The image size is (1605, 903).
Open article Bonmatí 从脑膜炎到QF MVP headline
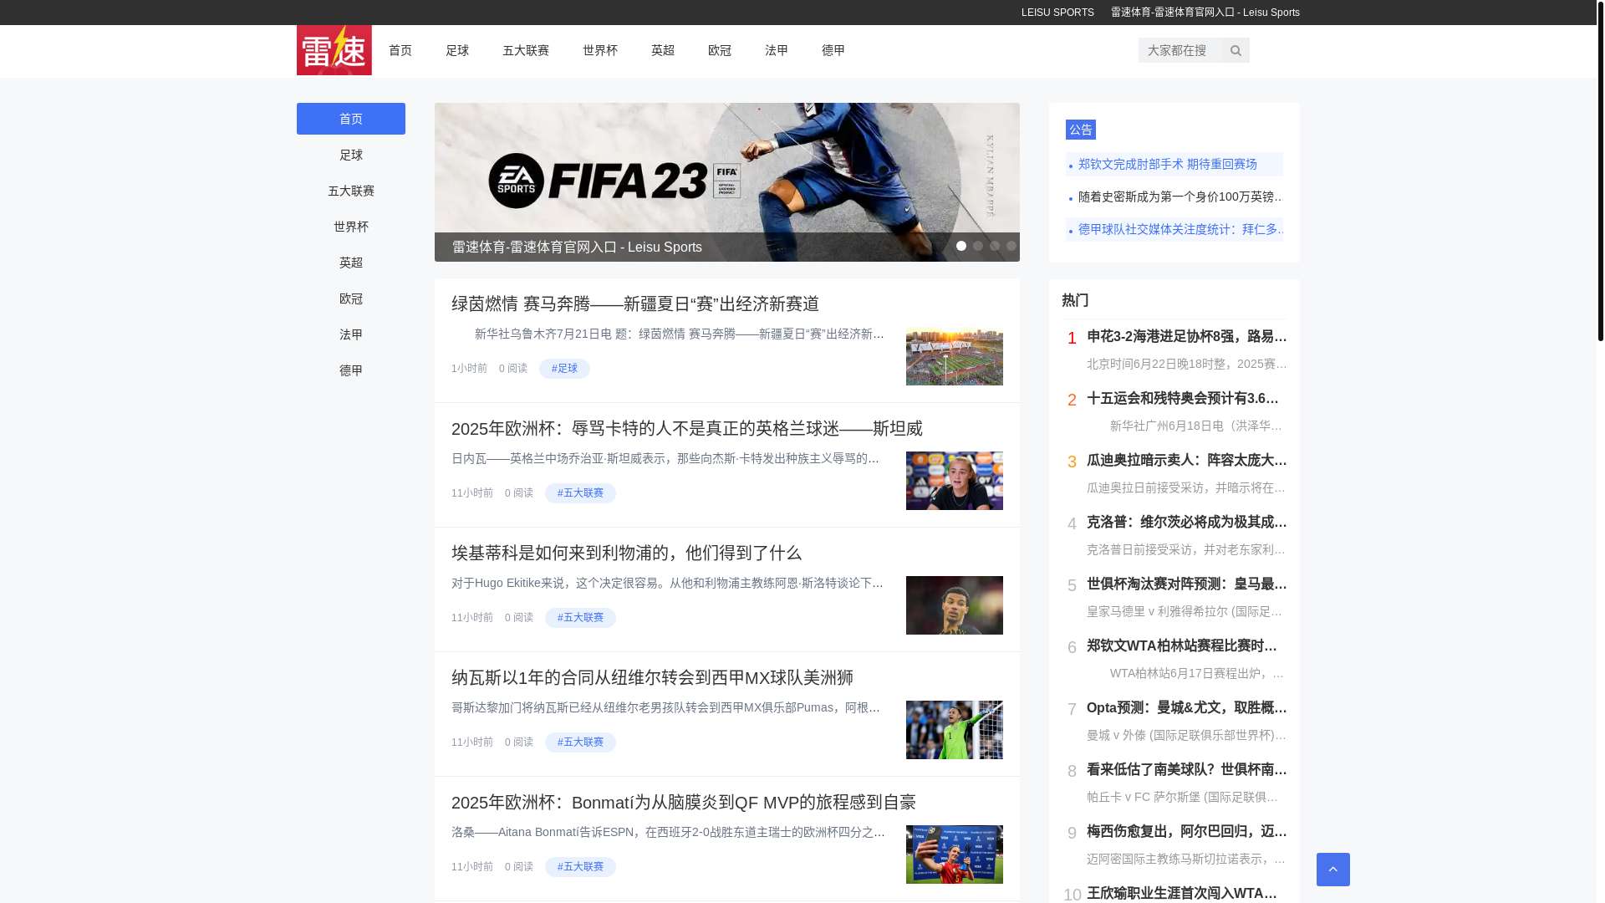[x=684, y=802]
